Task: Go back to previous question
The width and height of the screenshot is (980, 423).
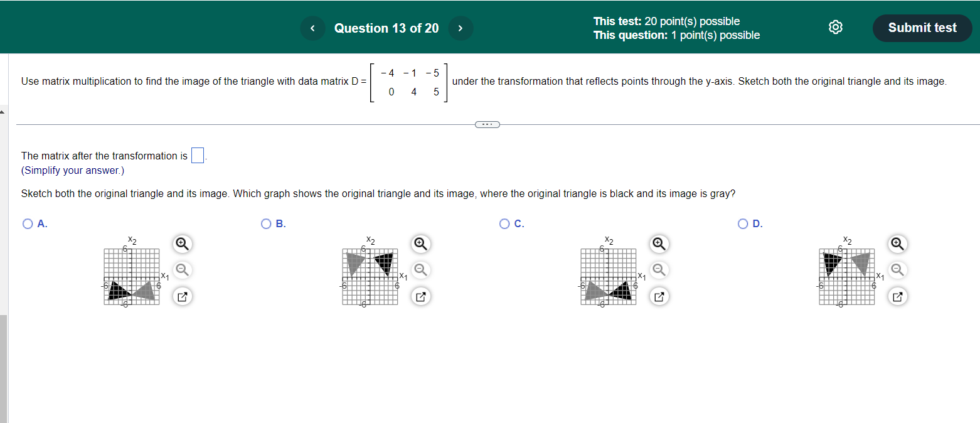Action: point(312,28)
